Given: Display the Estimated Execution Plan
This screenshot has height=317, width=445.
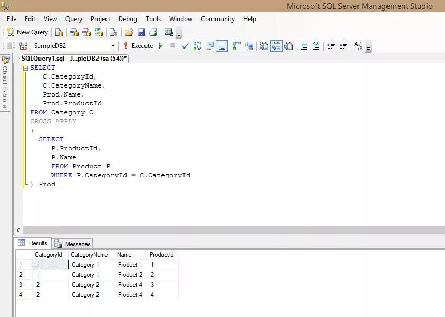Looking at the screenshot, I should point(197,46).
